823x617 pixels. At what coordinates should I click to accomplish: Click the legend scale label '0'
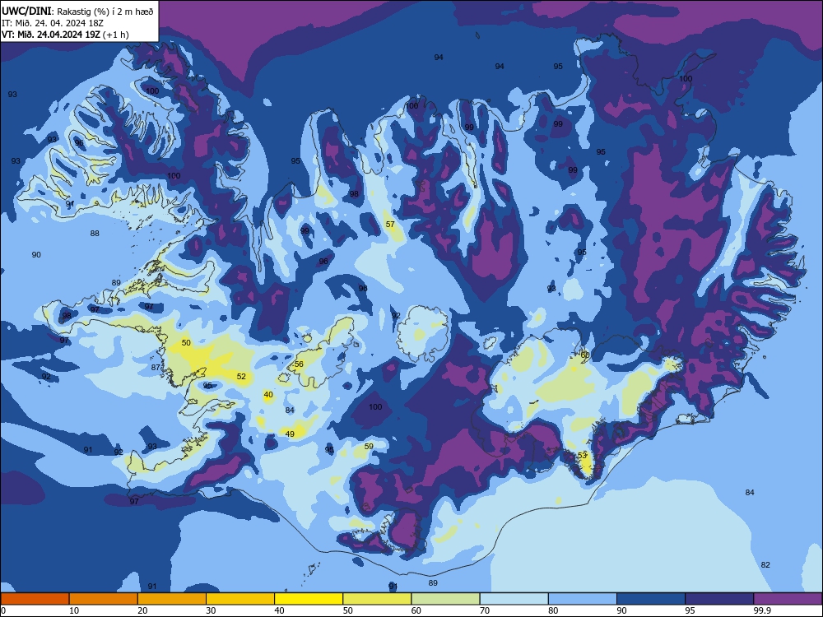tap(3, 610)
